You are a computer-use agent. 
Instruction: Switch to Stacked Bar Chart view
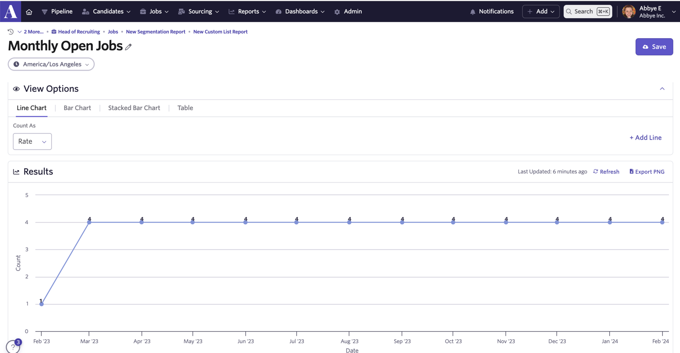[134, 108]
